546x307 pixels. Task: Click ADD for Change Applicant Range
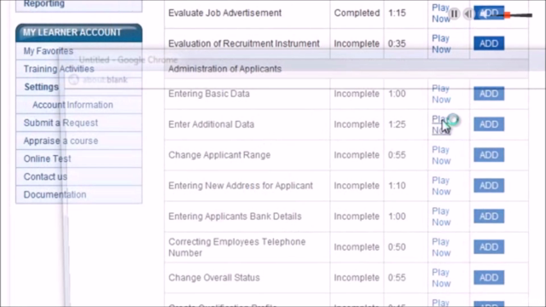pos(489,155)
